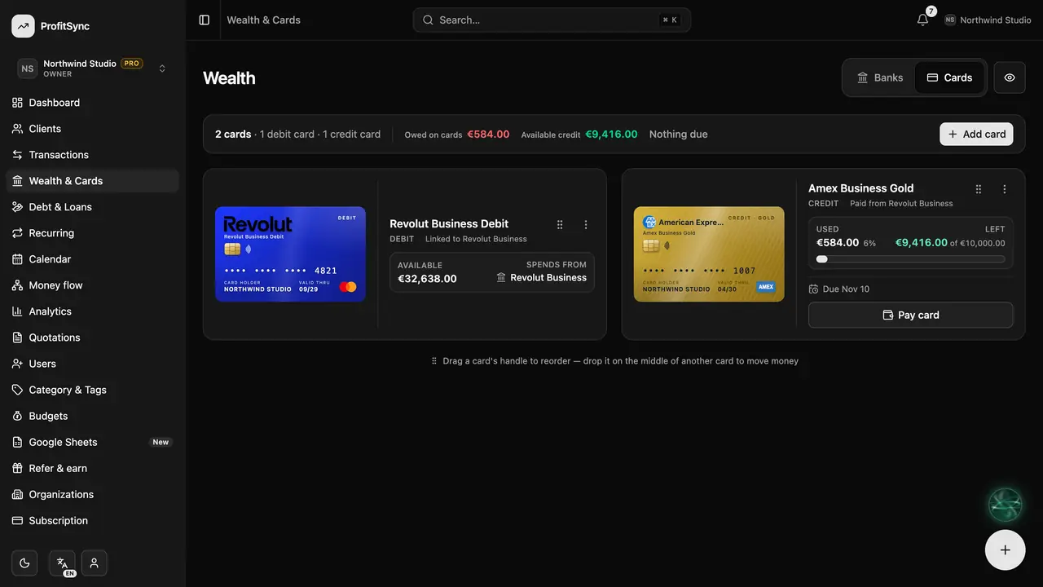Click the "€9,416.00" available credit value
This screenshot has width=1043, height=587.
(611, 135)
